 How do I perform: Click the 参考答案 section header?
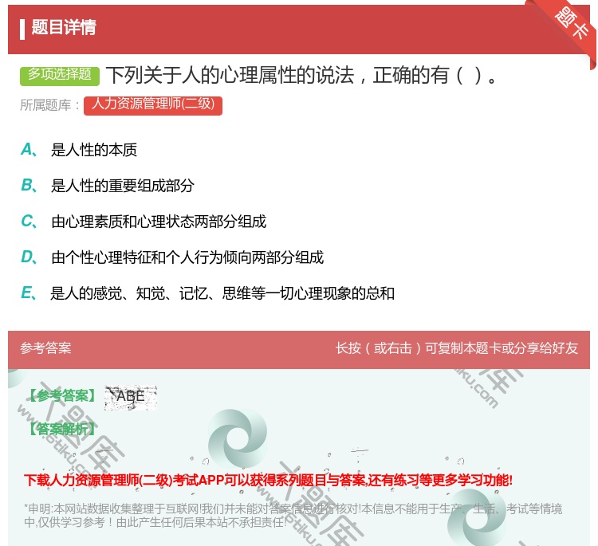pyautogui.click(x=45, y=348)
